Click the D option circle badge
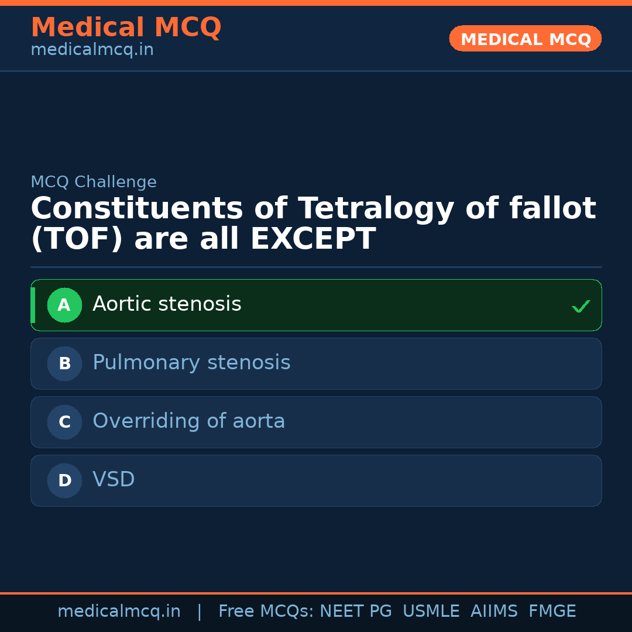 64,480
